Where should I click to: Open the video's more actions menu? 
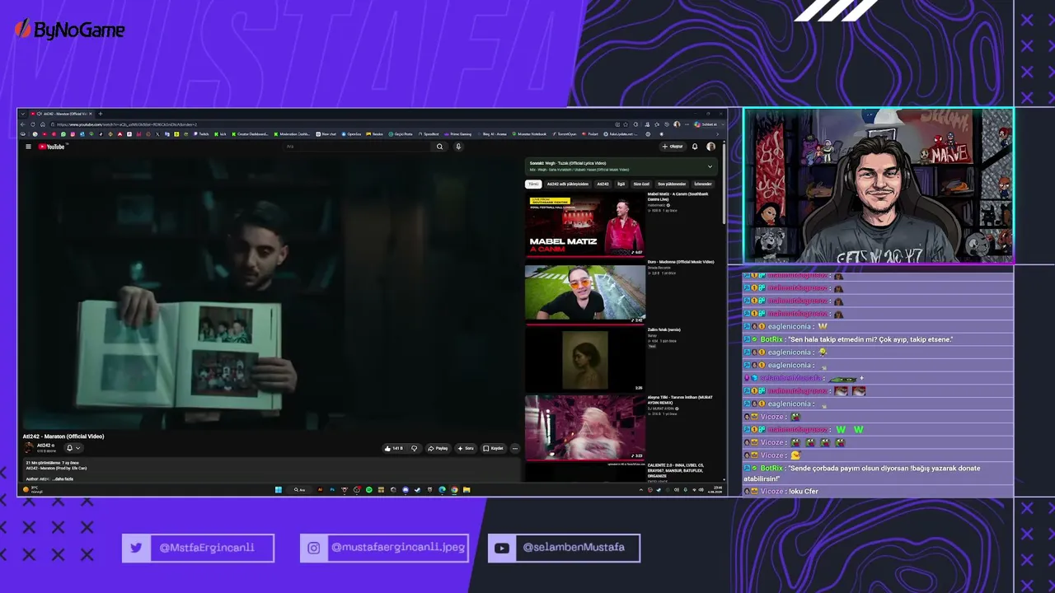pos(515,448)
